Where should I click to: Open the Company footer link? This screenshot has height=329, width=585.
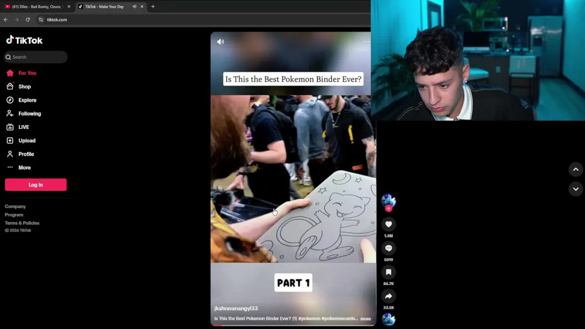[x=15, y=207]
